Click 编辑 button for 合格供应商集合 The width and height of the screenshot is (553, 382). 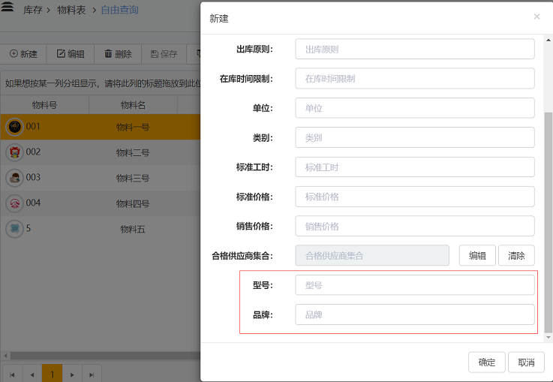tap(477, 255)
